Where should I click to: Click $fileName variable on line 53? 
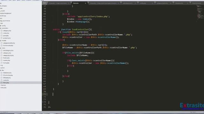68,47
